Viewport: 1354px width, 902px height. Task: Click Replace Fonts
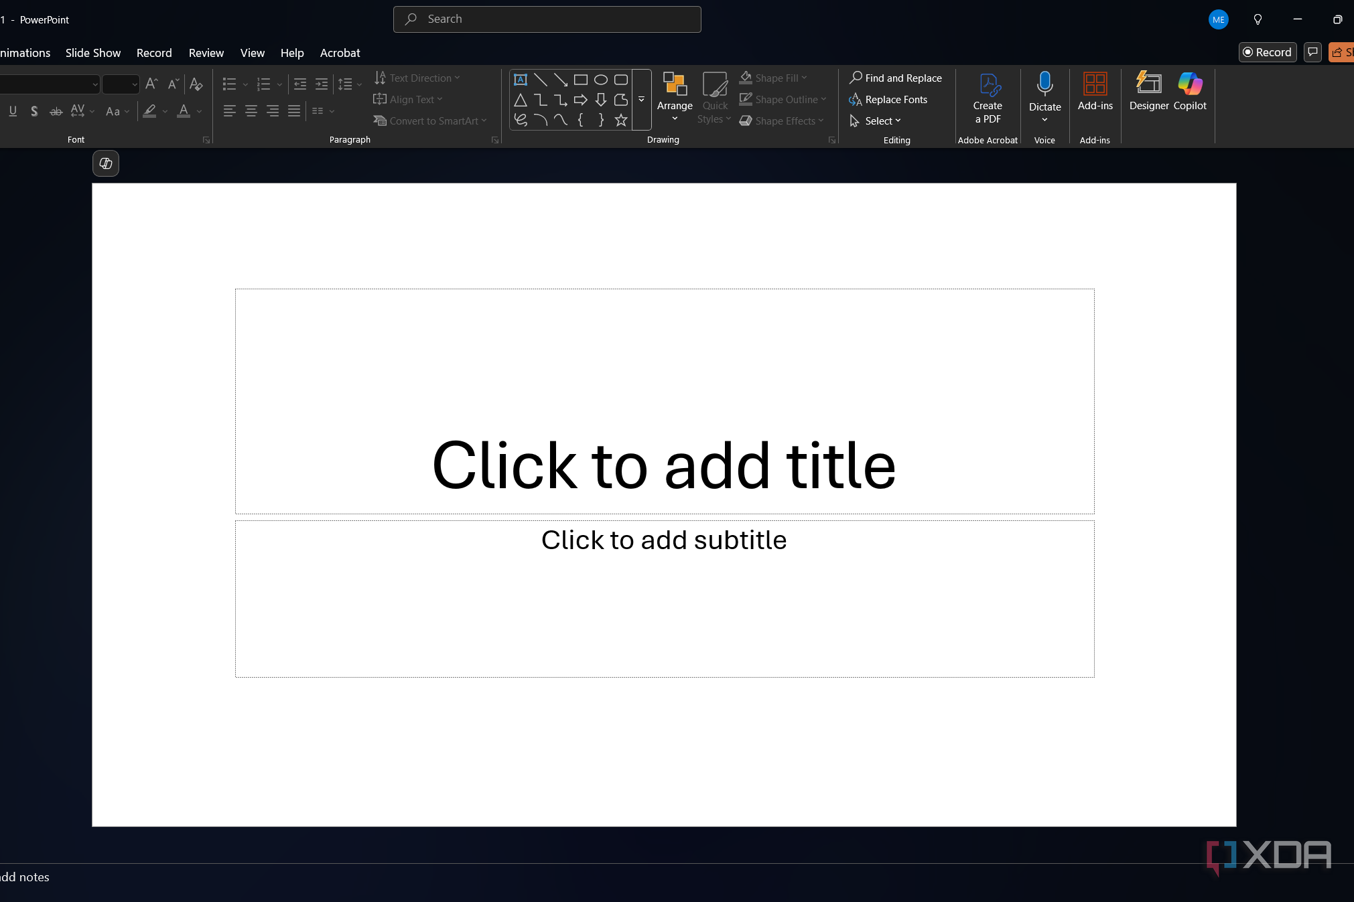(888, 99)
